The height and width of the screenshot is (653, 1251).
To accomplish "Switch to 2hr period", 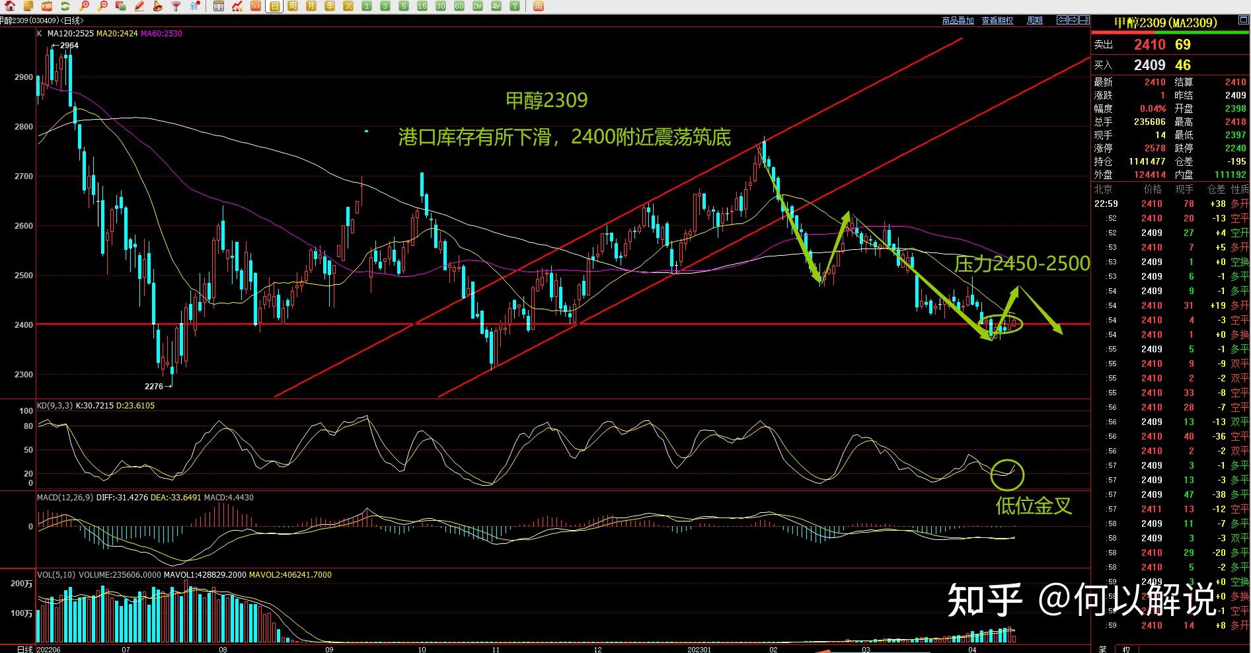I will 478,6.
